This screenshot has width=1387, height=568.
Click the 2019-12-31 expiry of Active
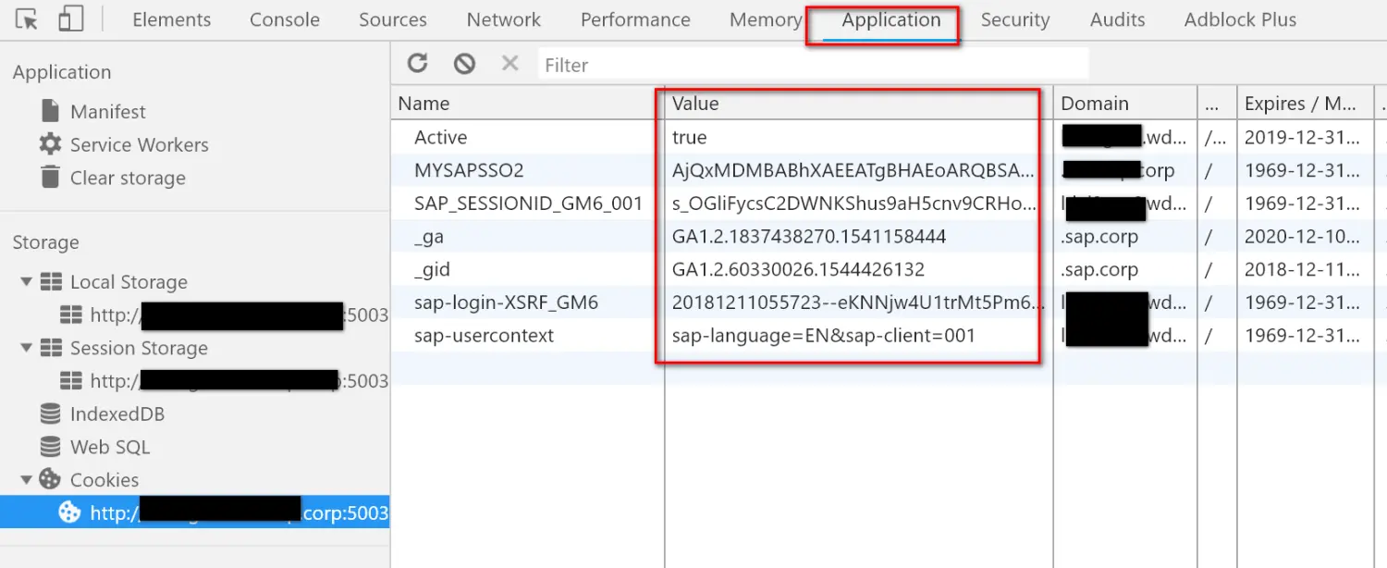[x=1302, y=137]
